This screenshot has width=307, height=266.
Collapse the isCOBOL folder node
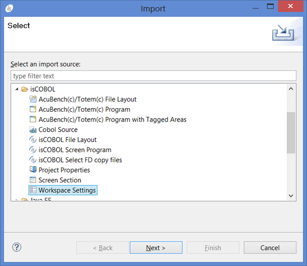[x=17, y=89]
